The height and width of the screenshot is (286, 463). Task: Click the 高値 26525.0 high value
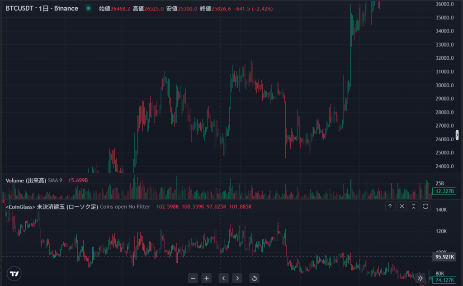[x=148, y=9]
